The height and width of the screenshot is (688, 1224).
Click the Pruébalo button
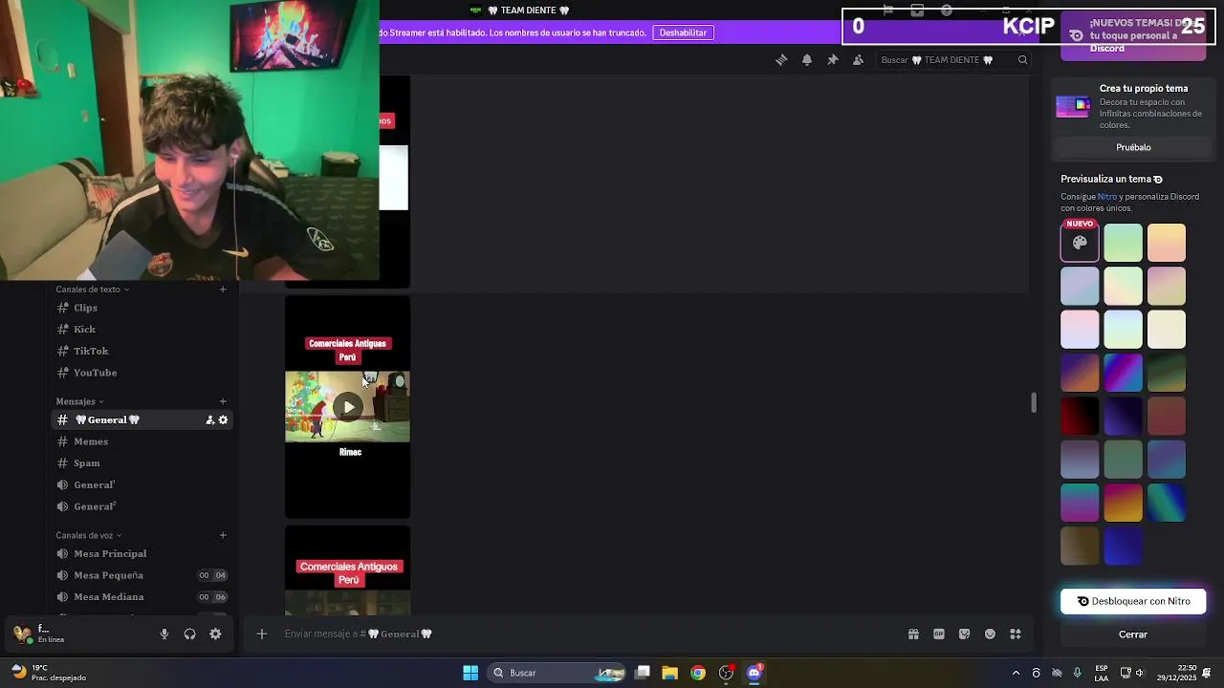(1133, 147)
